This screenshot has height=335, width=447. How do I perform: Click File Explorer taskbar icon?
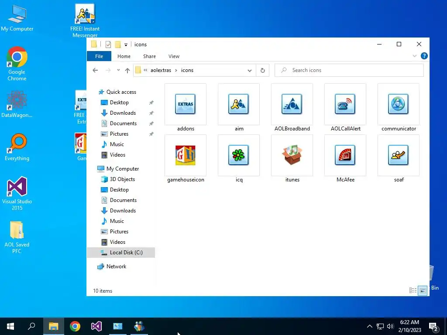tap(54, 326)
